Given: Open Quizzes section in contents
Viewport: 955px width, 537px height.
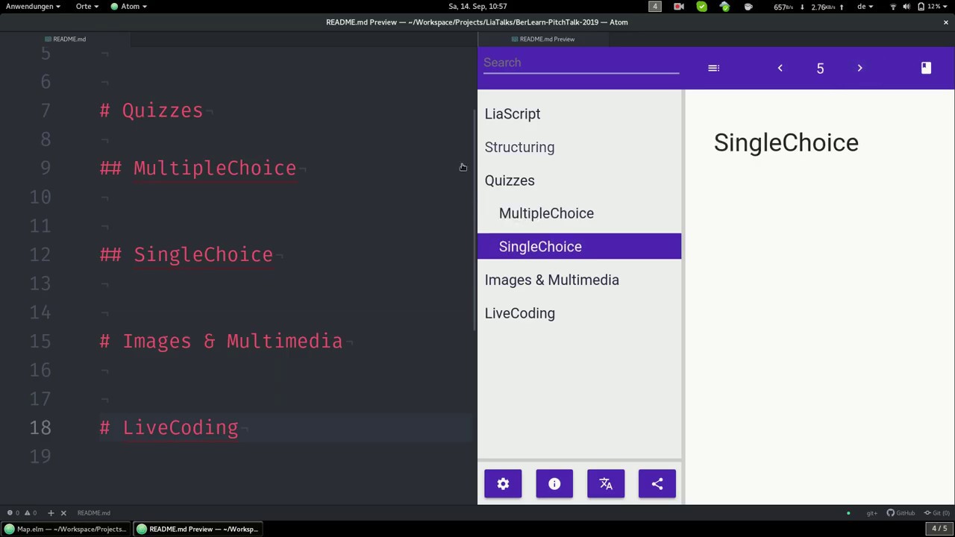Looking at the screenshot, I should pos(510,180).
